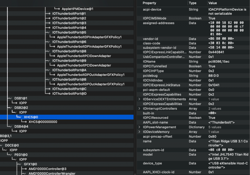Click the IOName value pci8086,15ec
The height and width of the screenshot is (175, 250).
click(x=219, y=62)
